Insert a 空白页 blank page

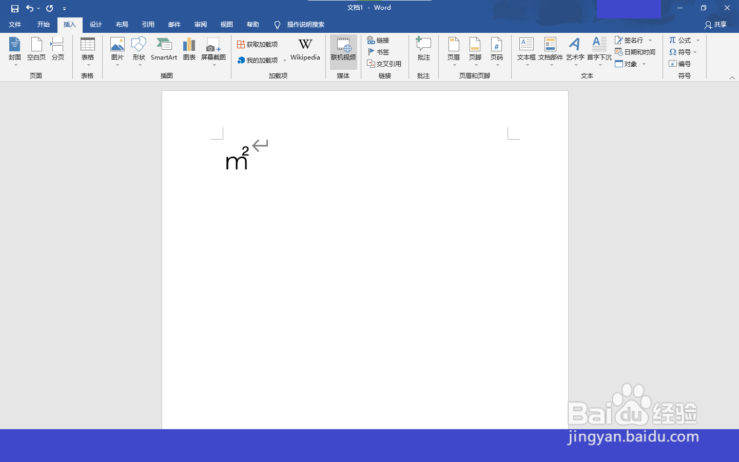[36, 49]
